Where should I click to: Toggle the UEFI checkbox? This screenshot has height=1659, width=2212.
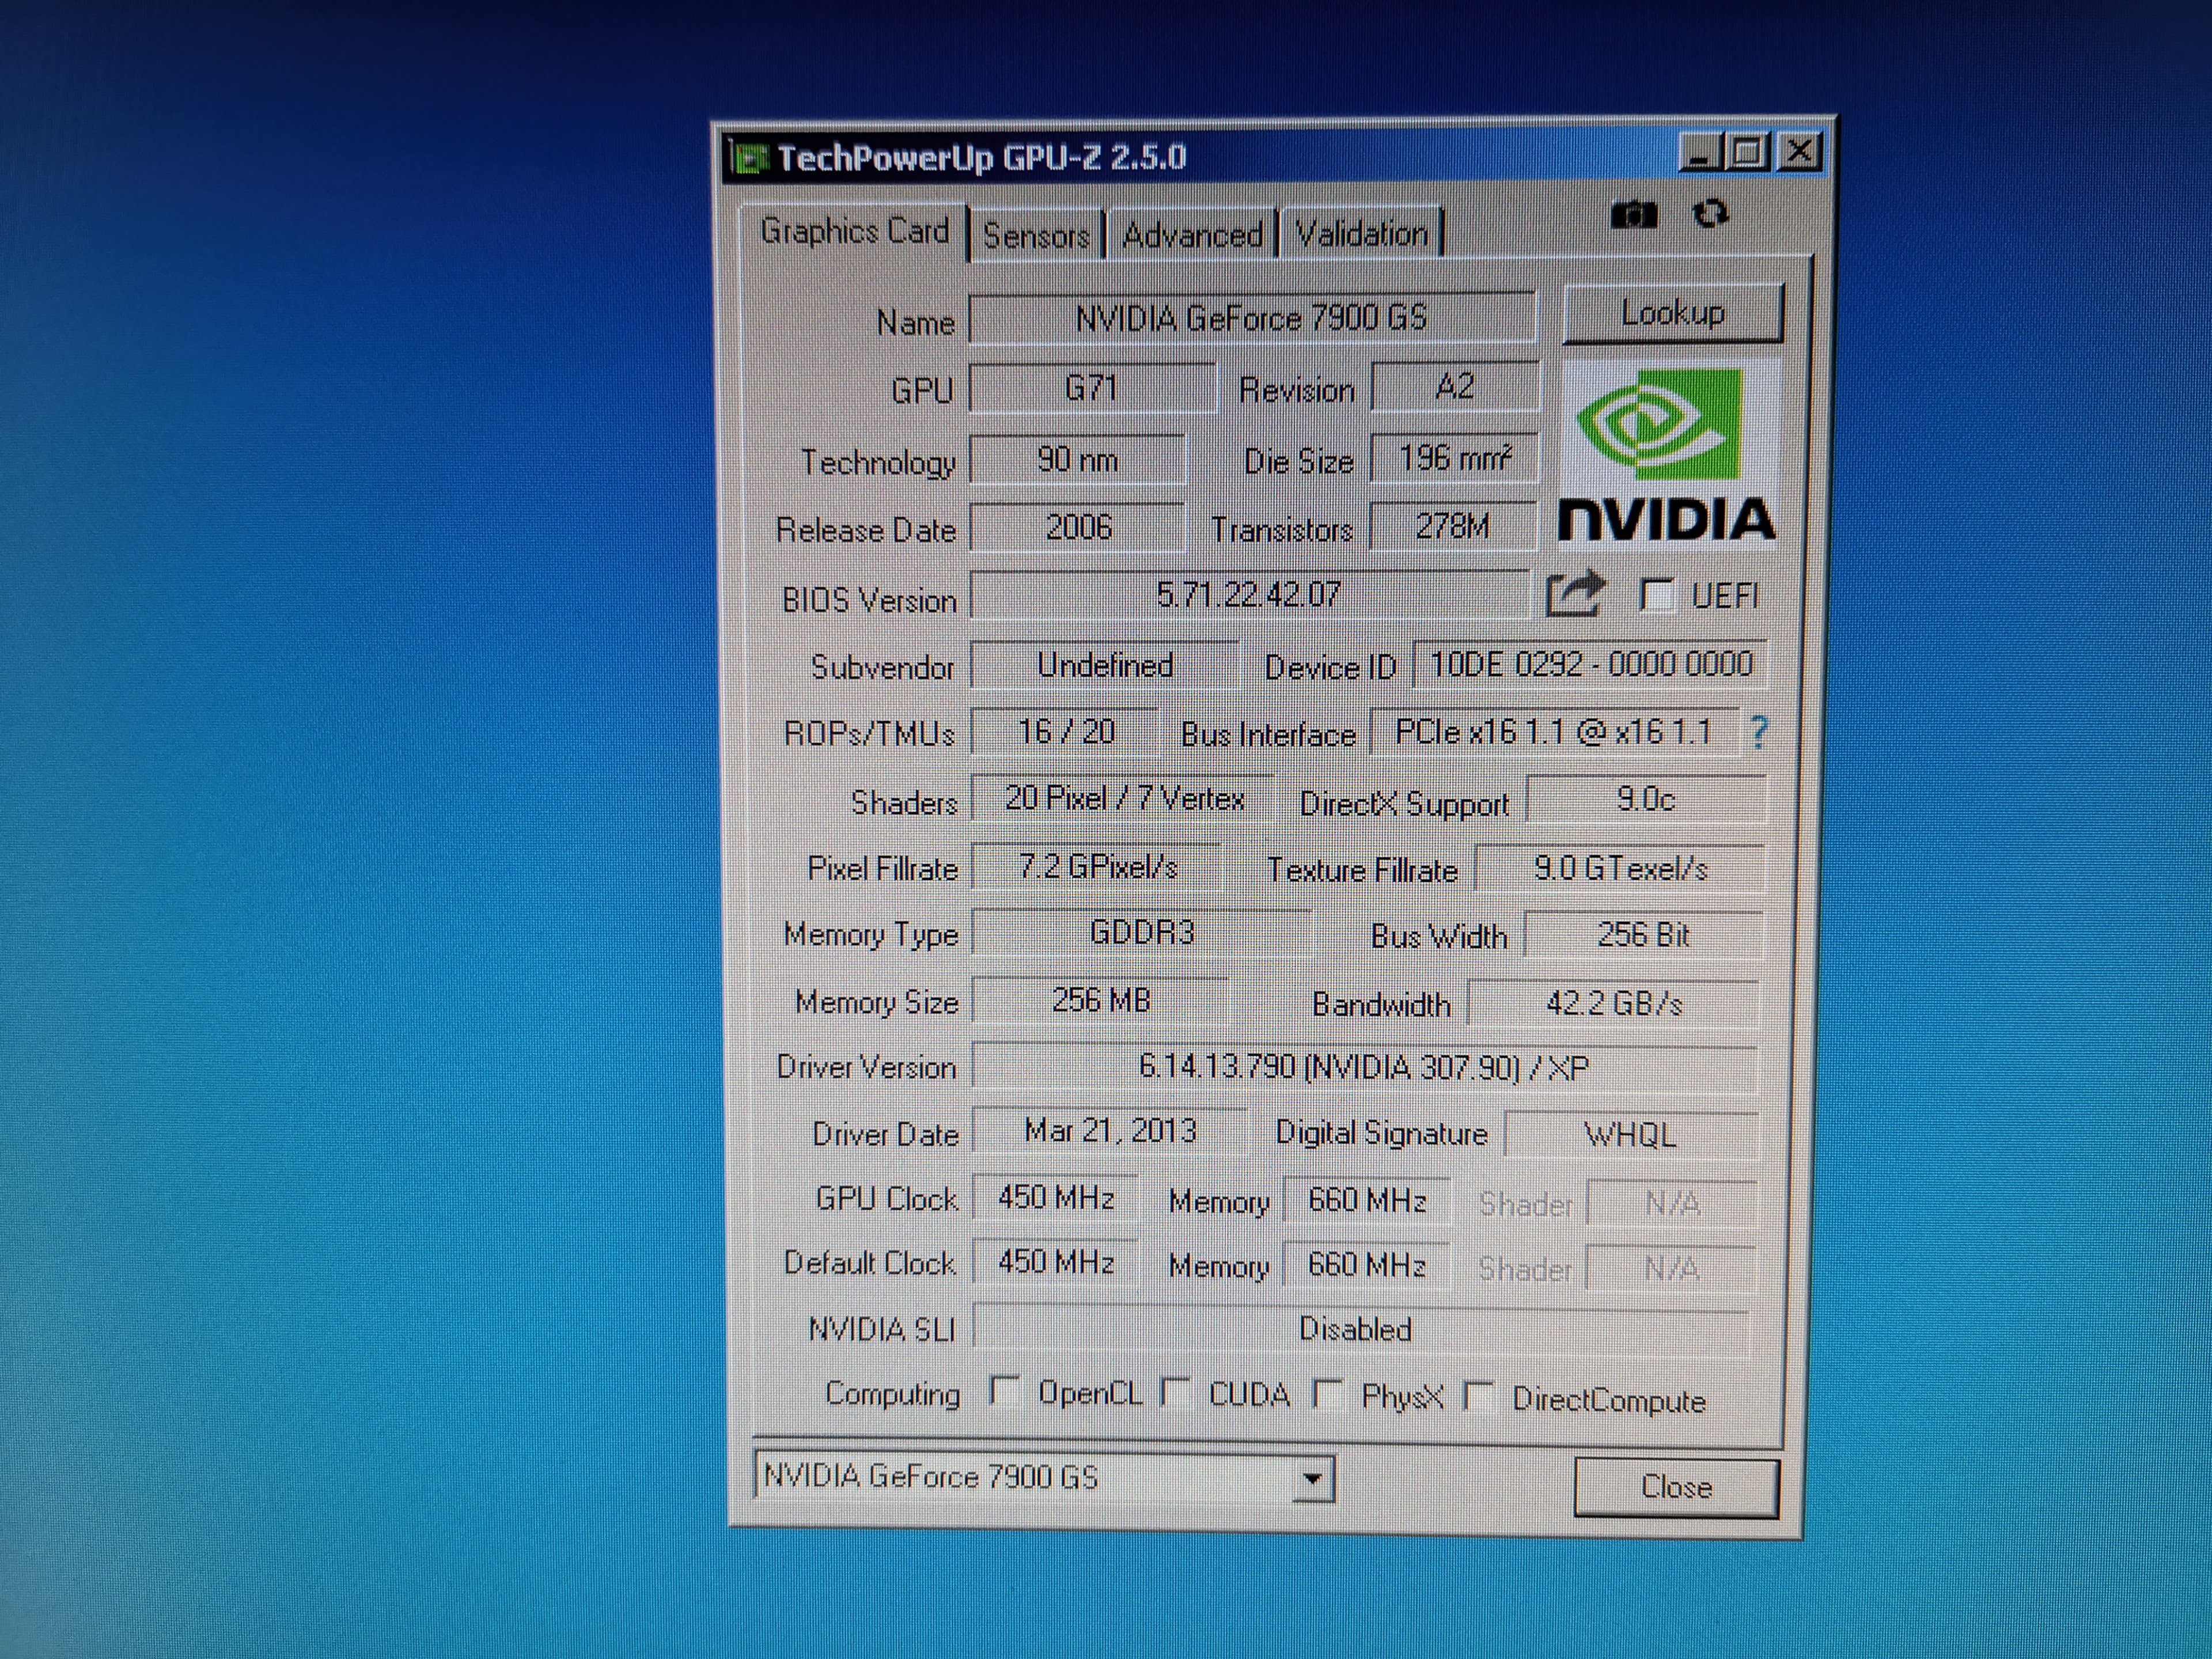click(x=1657, y=595)
